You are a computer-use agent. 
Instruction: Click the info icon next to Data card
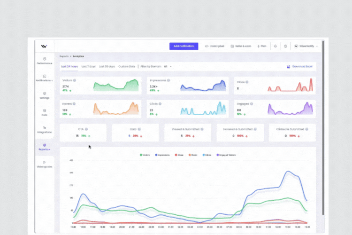click(139, 129)
